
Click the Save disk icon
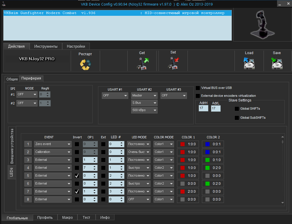point(277,63)
